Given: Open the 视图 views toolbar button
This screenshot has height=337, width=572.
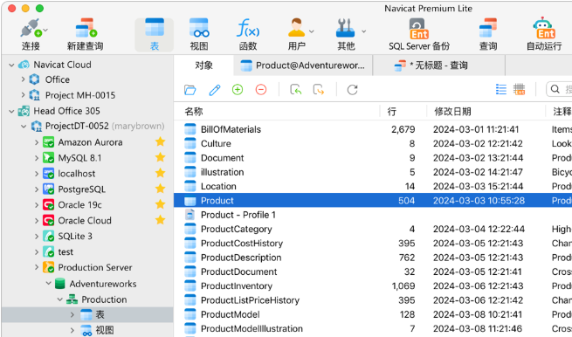Looking at the screenshot, I should (199, 35).
